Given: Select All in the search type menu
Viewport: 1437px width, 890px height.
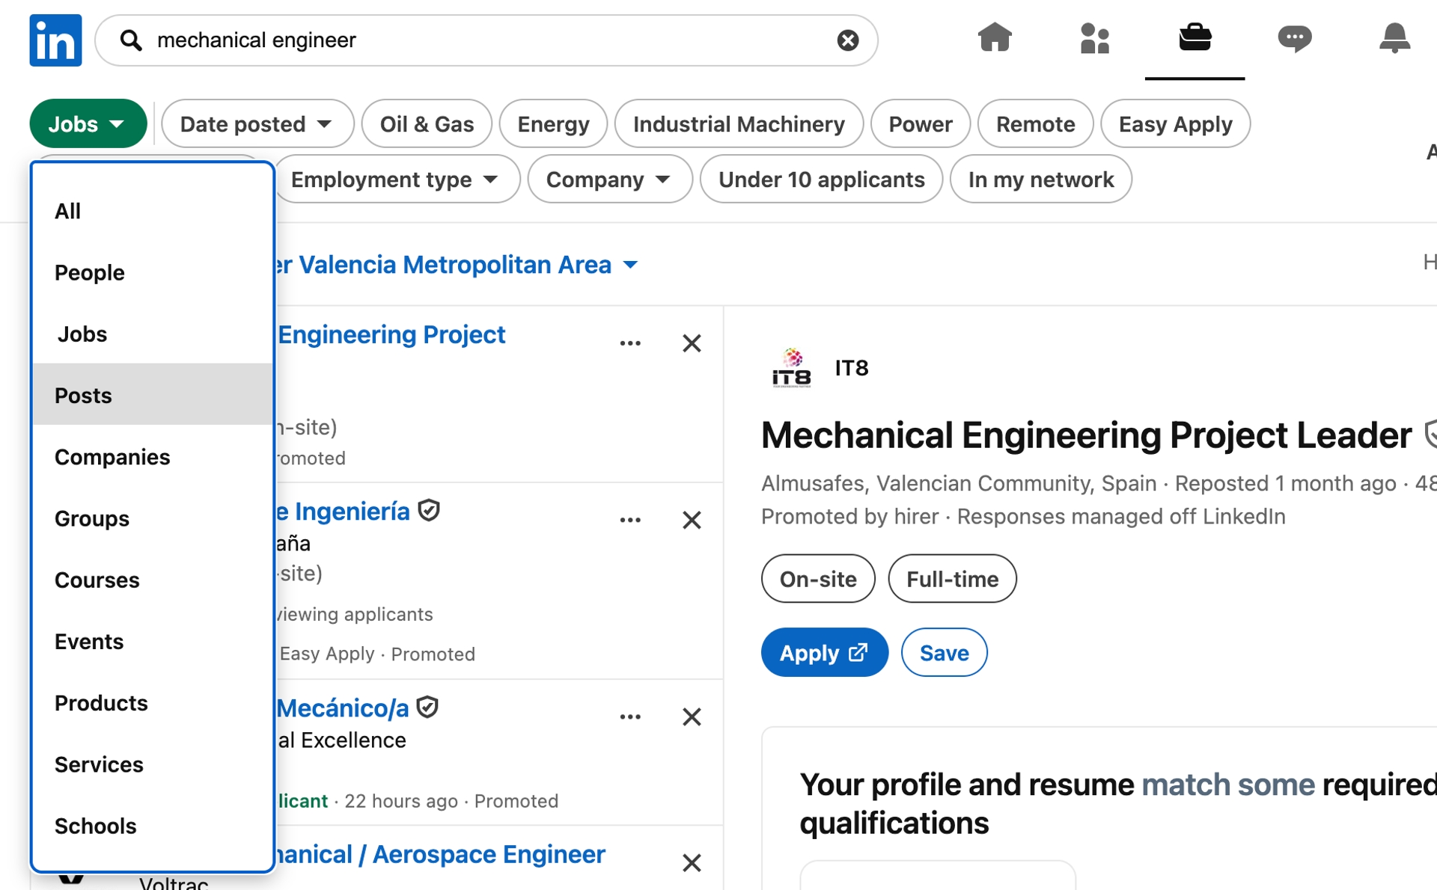Looking at the screenshot, I should (153, 211).
